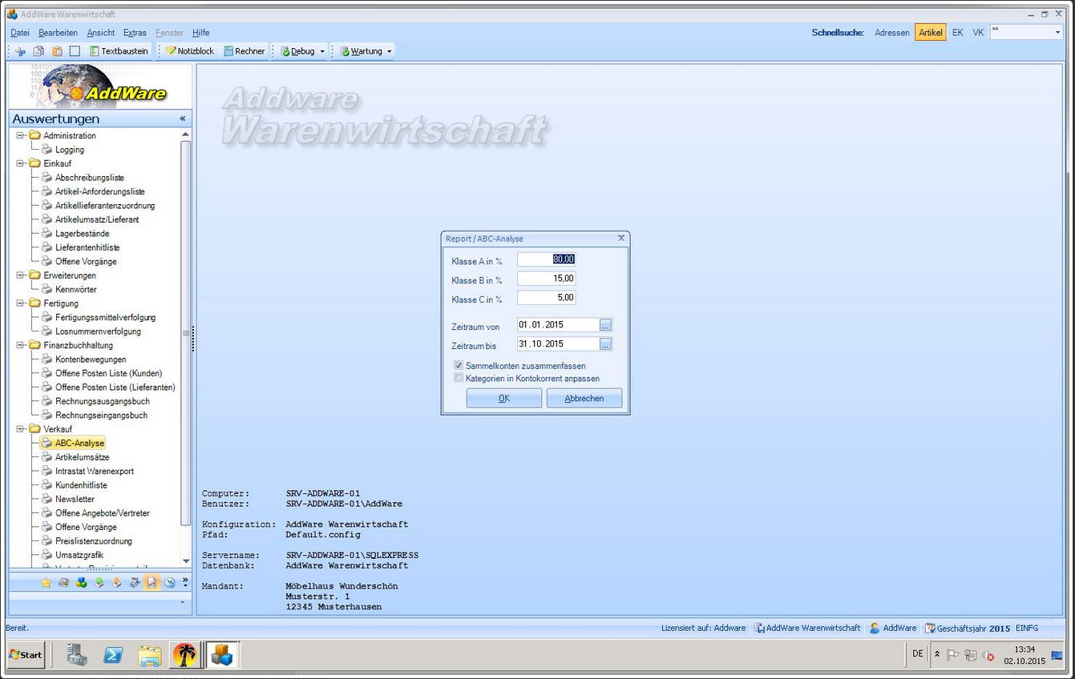Open the Artikel-Anforderungsliste report
The width and height of the screenshot is (1075, 679).
99,191
